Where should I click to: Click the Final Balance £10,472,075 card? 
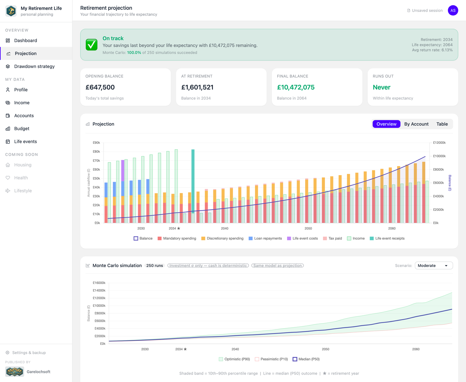click(317, 87)
